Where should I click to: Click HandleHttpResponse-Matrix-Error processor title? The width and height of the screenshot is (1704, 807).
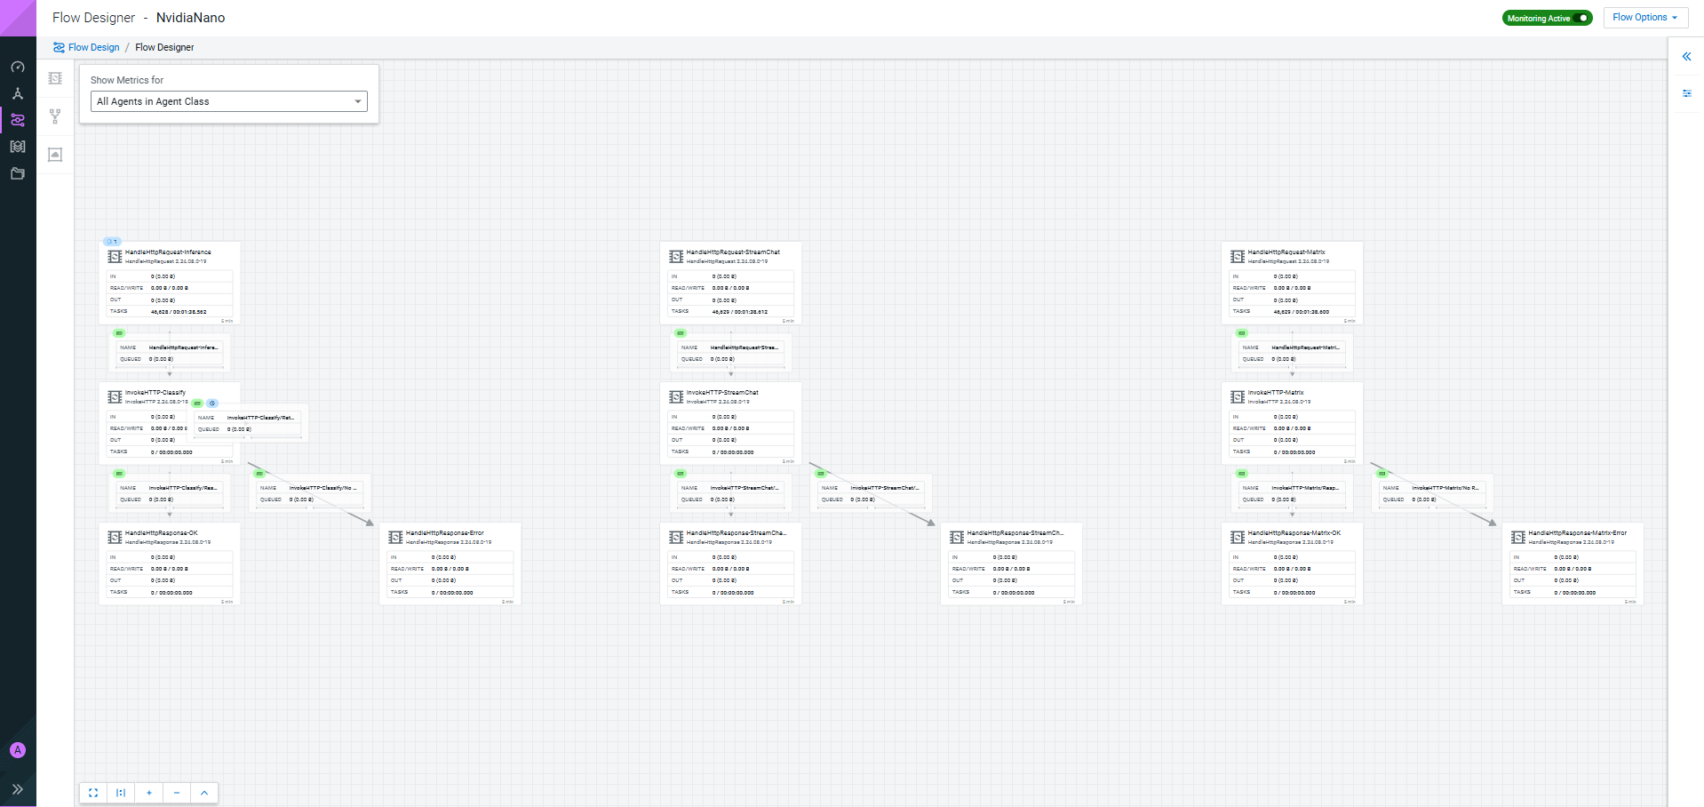(1578, 533)
